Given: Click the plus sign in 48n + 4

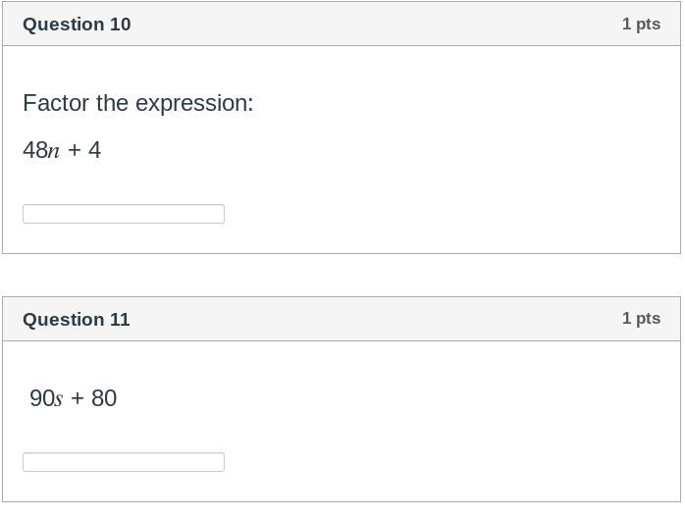Looking at the screenshot, I should (75, 151).
